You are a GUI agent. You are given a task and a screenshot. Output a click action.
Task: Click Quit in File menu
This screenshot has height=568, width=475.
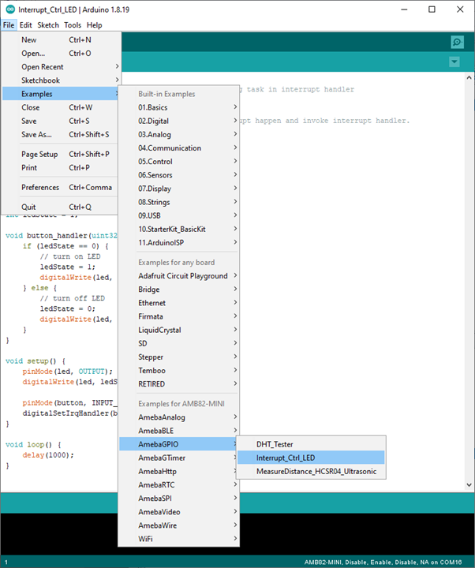tap(29, 207)
